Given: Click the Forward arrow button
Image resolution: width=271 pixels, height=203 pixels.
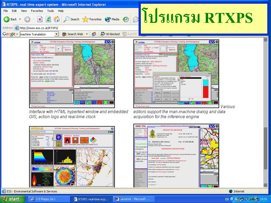Looking at the screenshot, I should [x=27, y=19].
